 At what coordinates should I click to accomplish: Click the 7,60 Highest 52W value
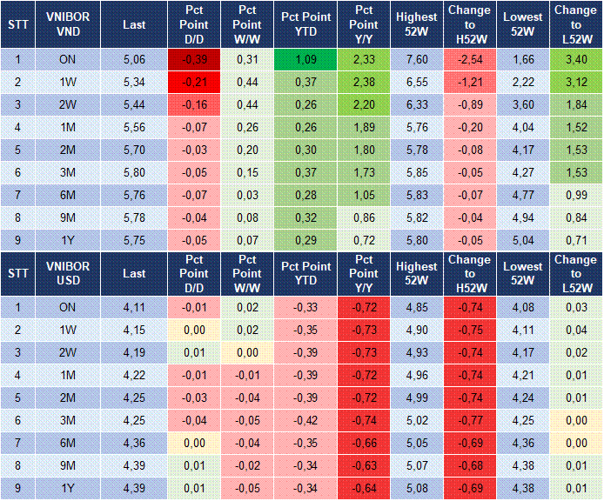[x=416, y=60]
